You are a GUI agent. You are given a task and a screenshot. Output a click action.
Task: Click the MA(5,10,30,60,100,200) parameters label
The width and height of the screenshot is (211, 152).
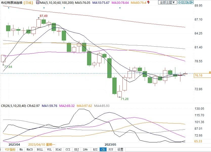click(x=57, y=3)
